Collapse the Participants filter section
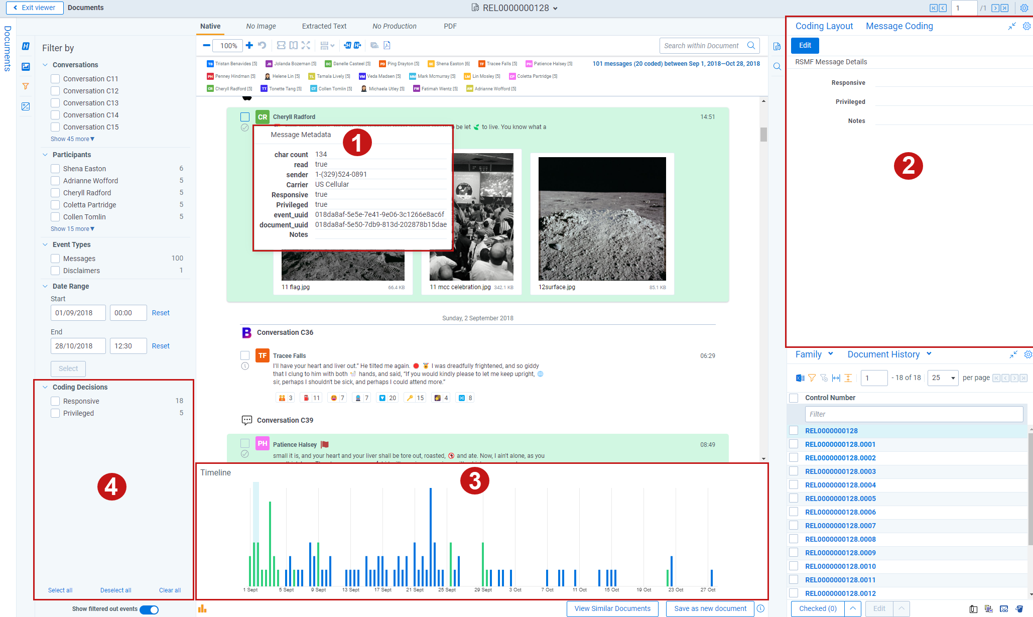 (x=45, y=155)
